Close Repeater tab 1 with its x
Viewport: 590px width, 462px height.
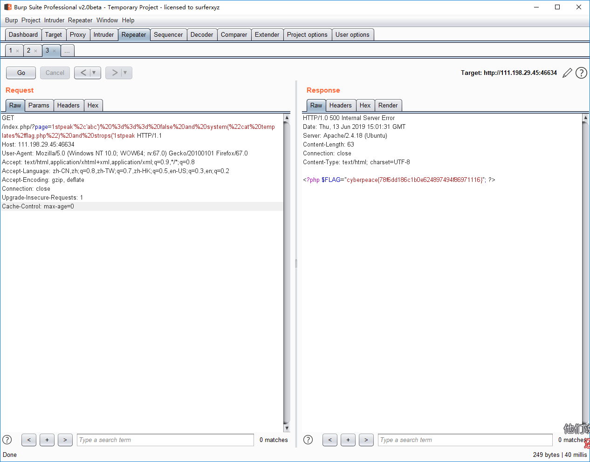17,51
